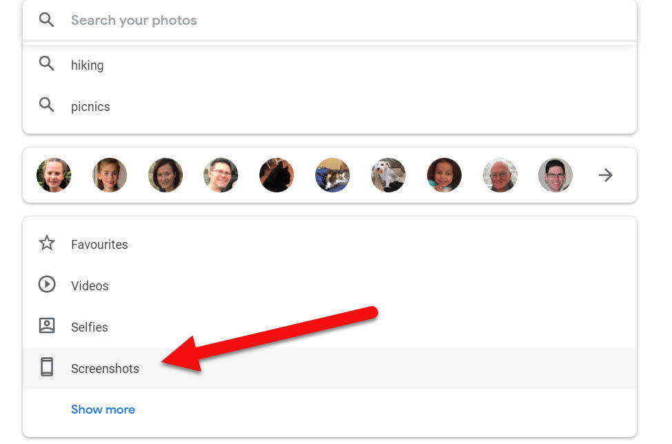Open the Selfies category
The height and width of the screenshot is (444, 672).
(90, 327)
